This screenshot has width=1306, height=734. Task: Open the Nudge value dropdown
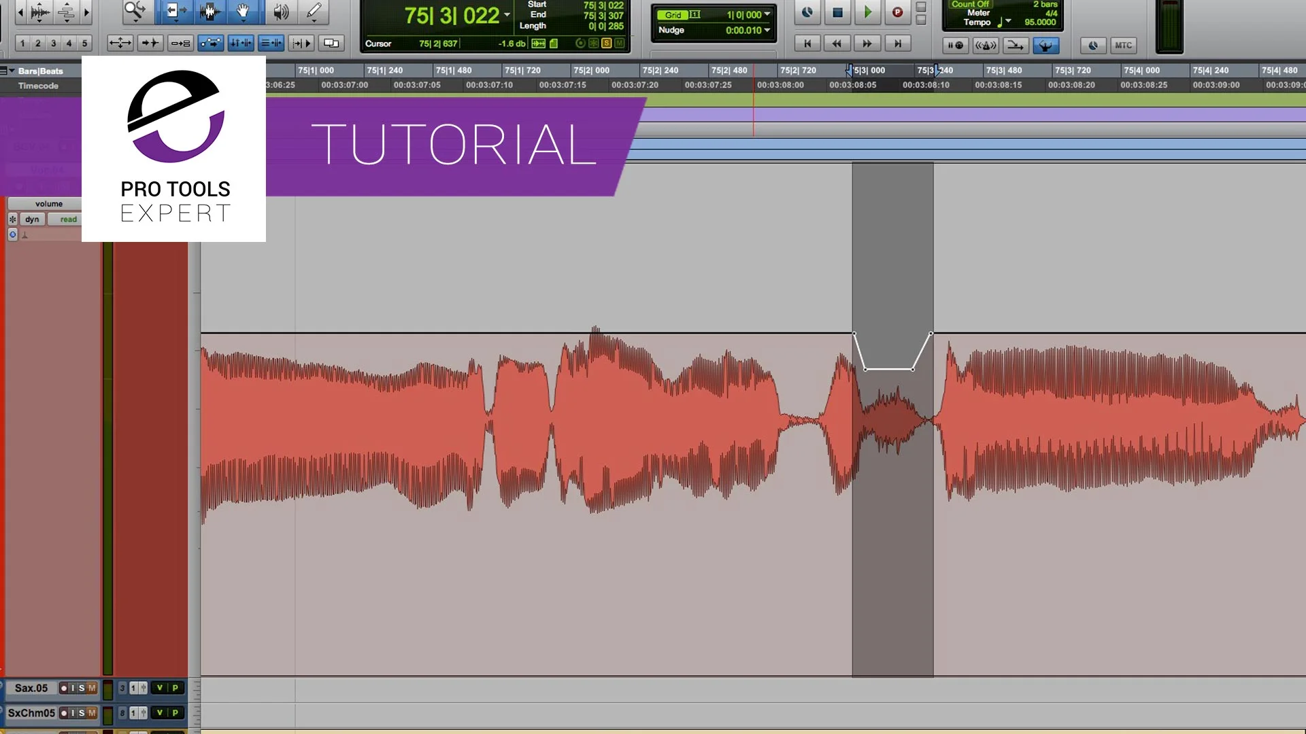(767, 30)
